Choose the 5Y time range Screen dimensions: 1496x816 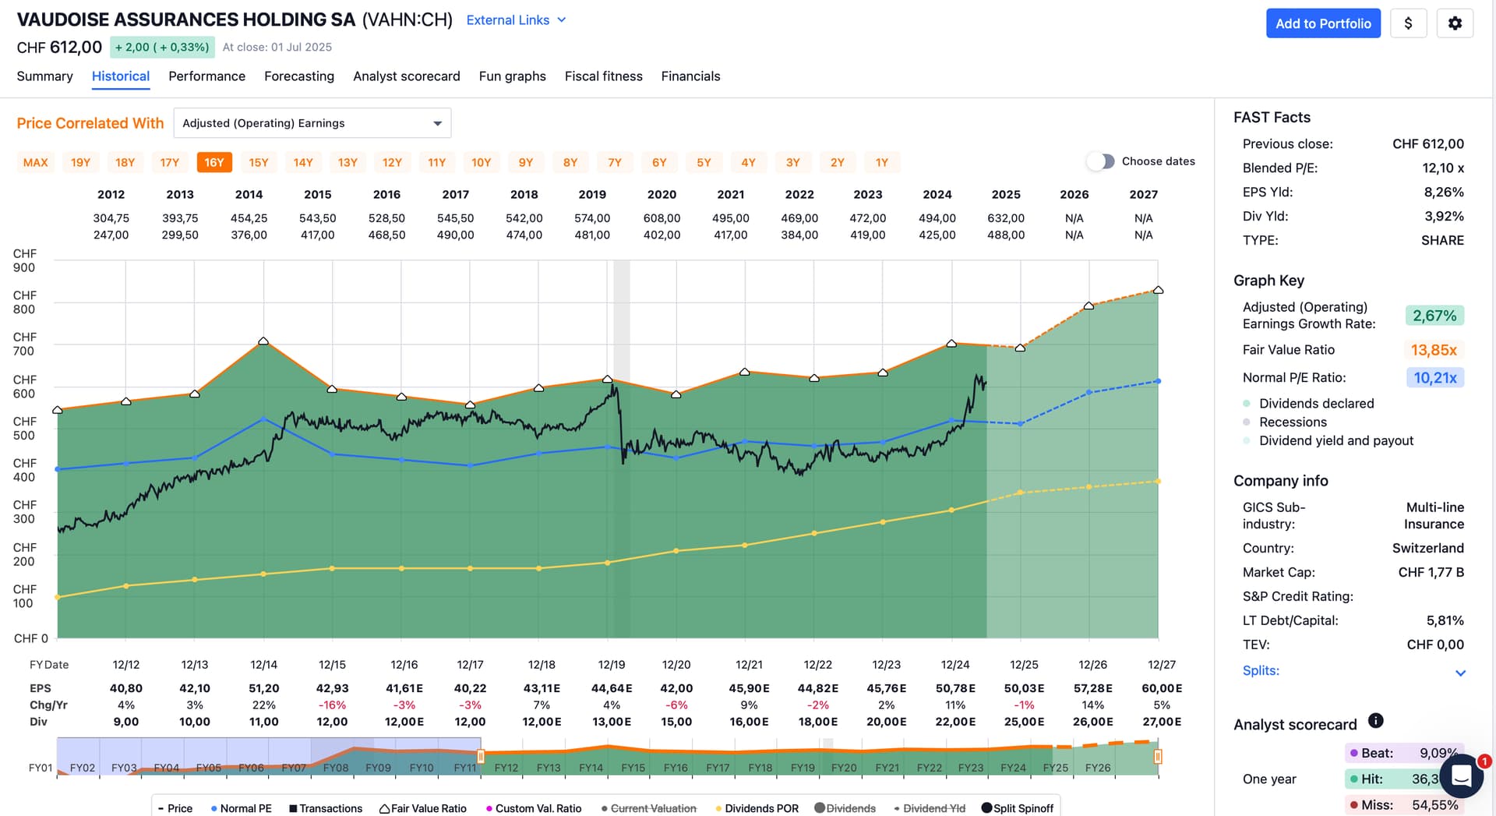pyautogui.click(x=704, y=162)
